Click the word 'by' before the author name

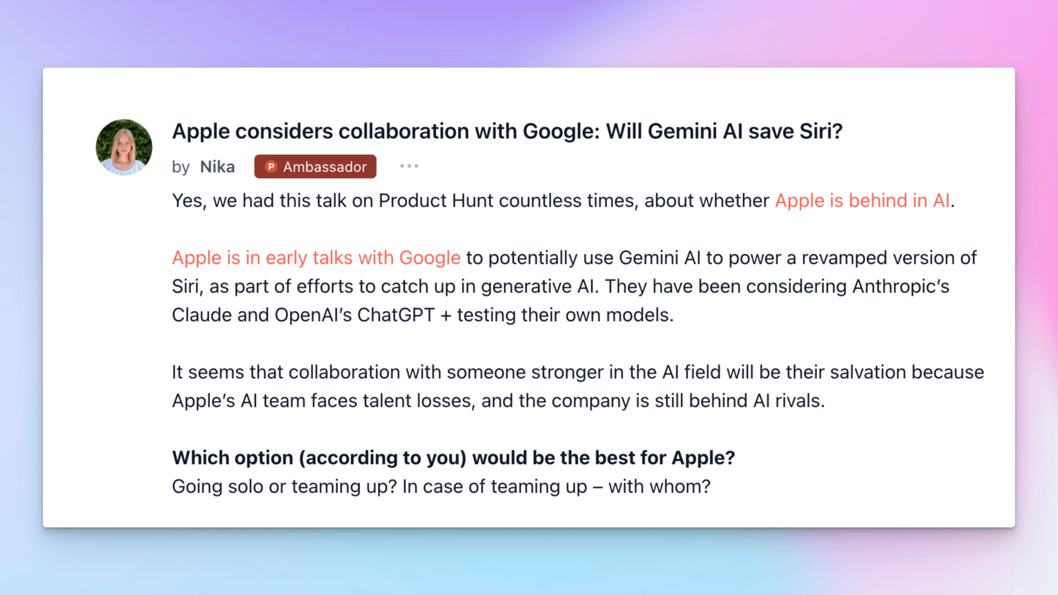(181, 167)
